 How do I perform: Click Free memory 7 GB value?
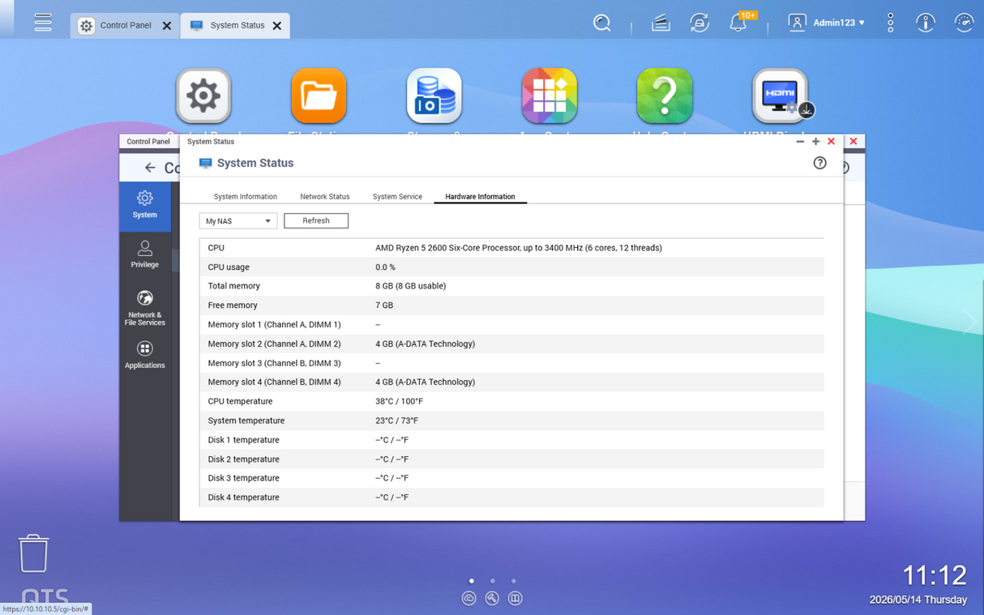pos(384,305)
